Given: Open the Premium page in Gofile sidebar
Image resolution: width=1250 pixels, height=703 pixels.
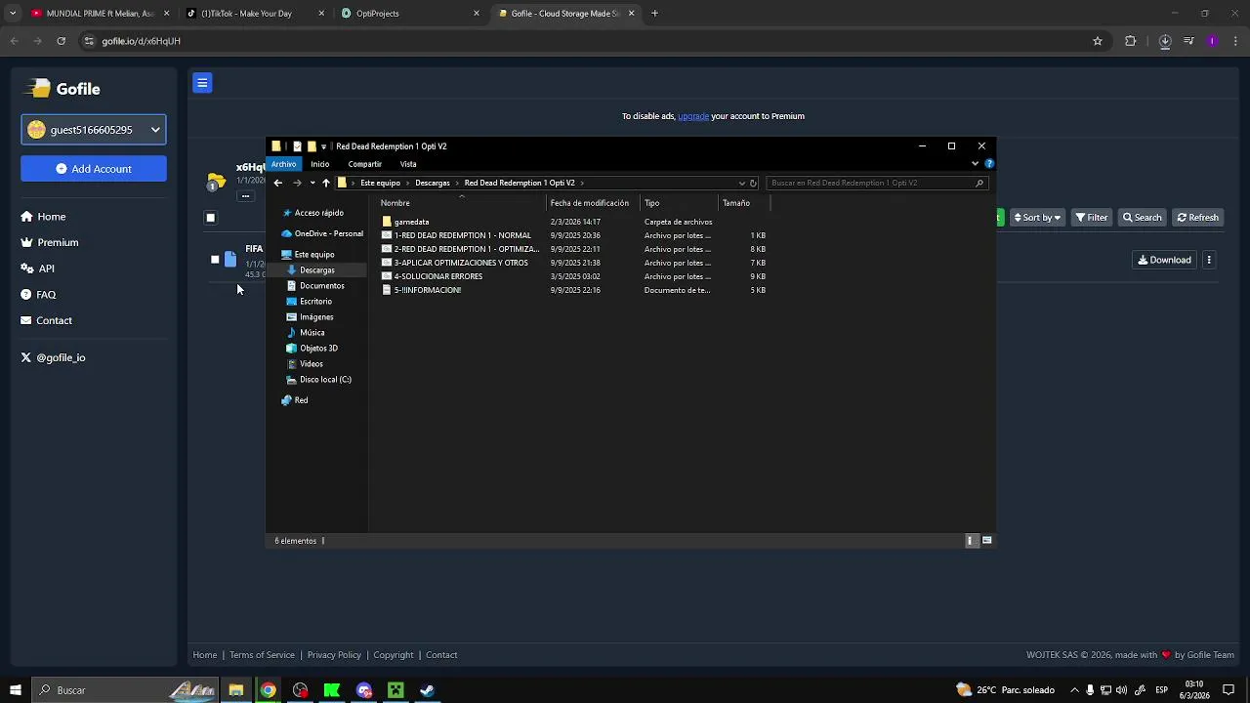Looking at the screenshot, I should (x=50, y=242).
